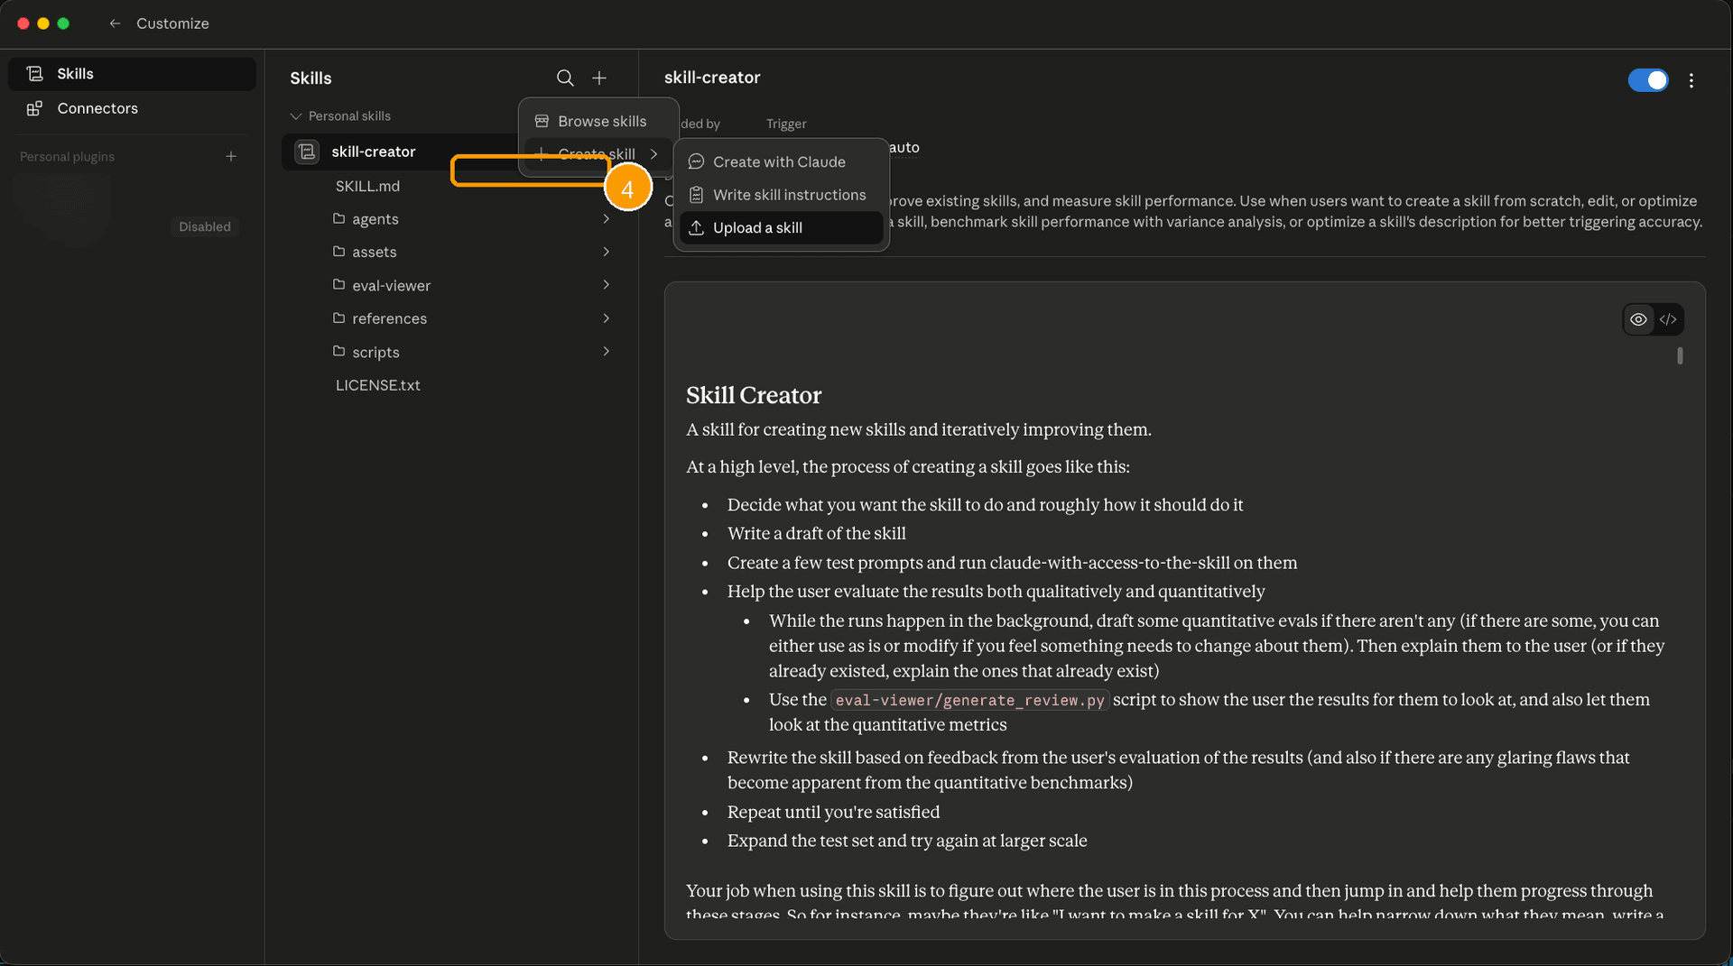Add a personal plugin with the plus icon
The height and width of the screenshot is (966, 1733).
pyautogui.click(x=231, y=156)
